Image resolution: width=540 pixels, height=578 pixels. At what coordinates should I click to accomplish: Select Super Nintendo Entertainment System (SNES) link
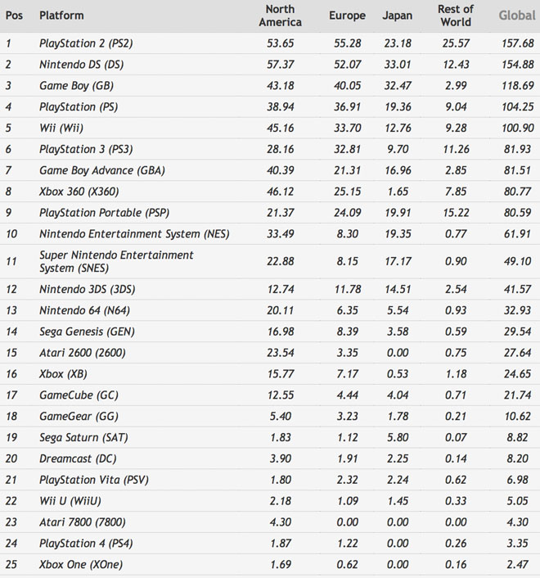tap(116, 261)
